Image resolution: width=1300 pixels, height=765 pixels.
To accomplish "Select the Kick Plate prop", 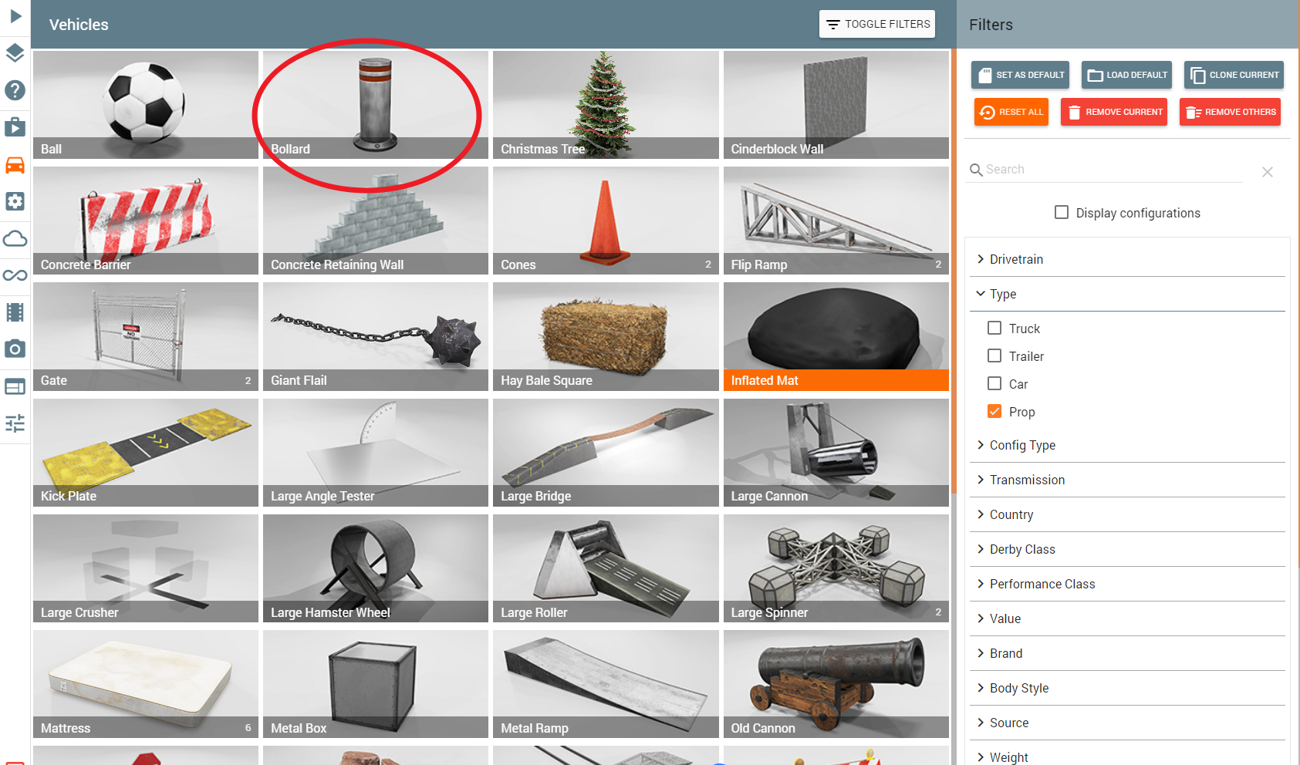I will pos(146,453).
